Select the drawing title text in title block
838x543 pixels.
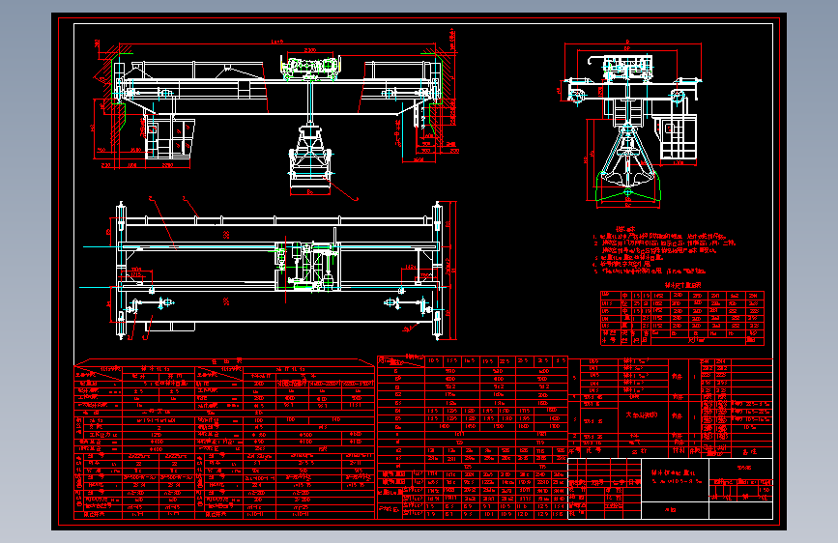tap(676, 476)
